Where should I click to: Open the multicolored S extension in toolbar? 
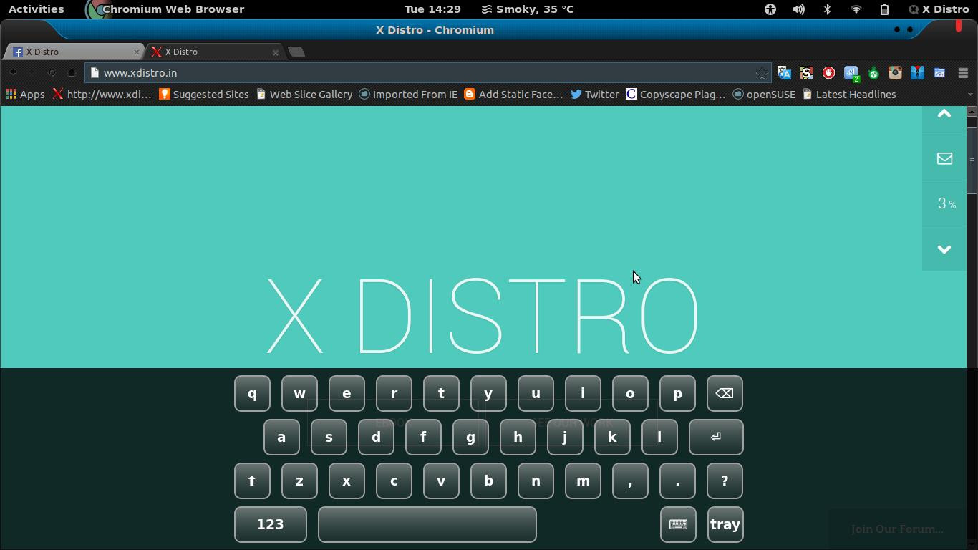806,73
